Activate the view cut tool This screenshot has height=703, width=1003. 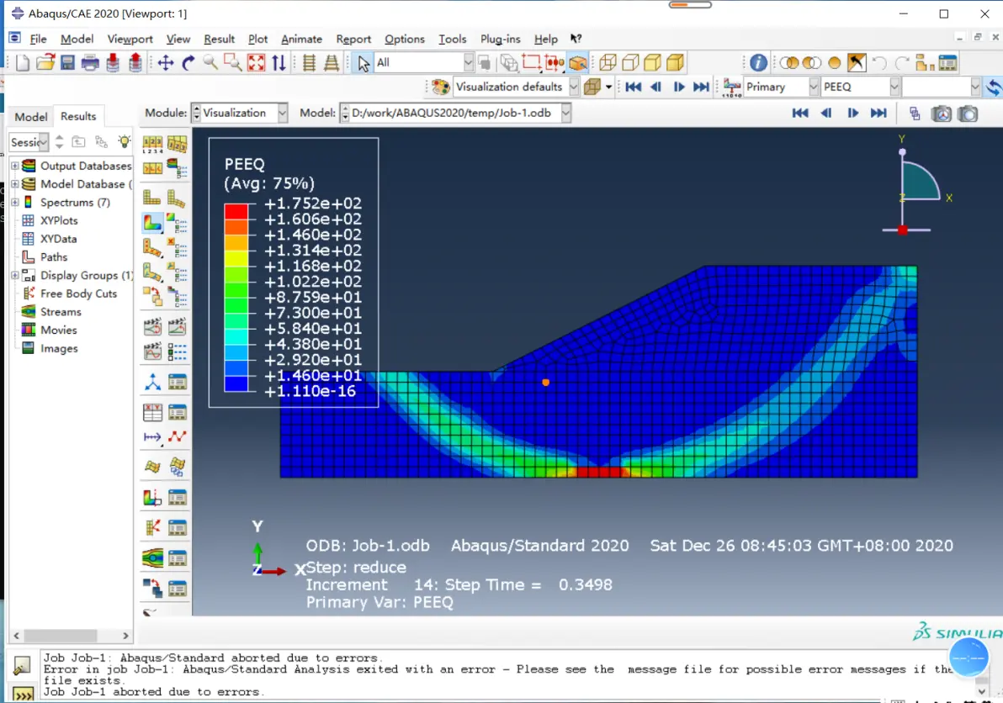point(152,497)
